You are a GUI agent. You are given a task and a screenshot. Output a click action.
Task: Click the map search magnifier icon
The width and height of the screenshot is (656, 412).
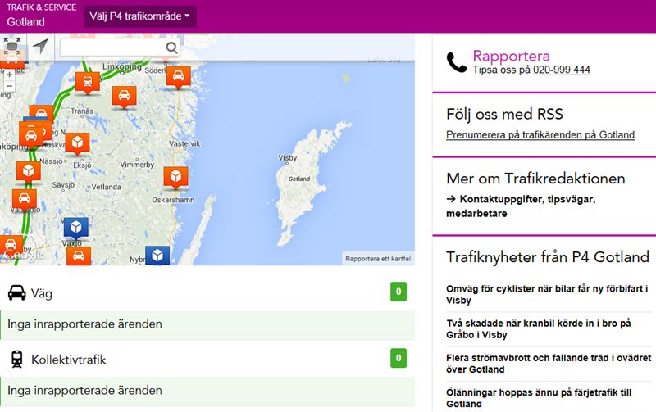pos(172,48)
